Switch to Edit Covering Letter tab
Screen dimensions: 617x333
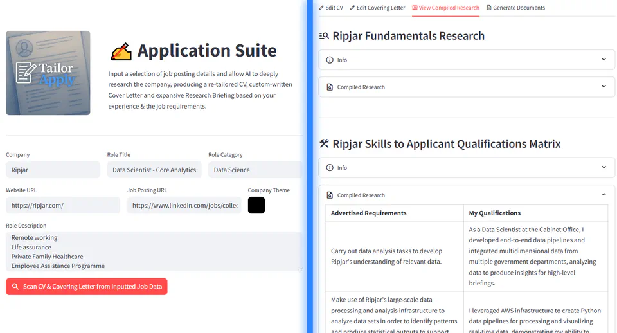(377, 8)
